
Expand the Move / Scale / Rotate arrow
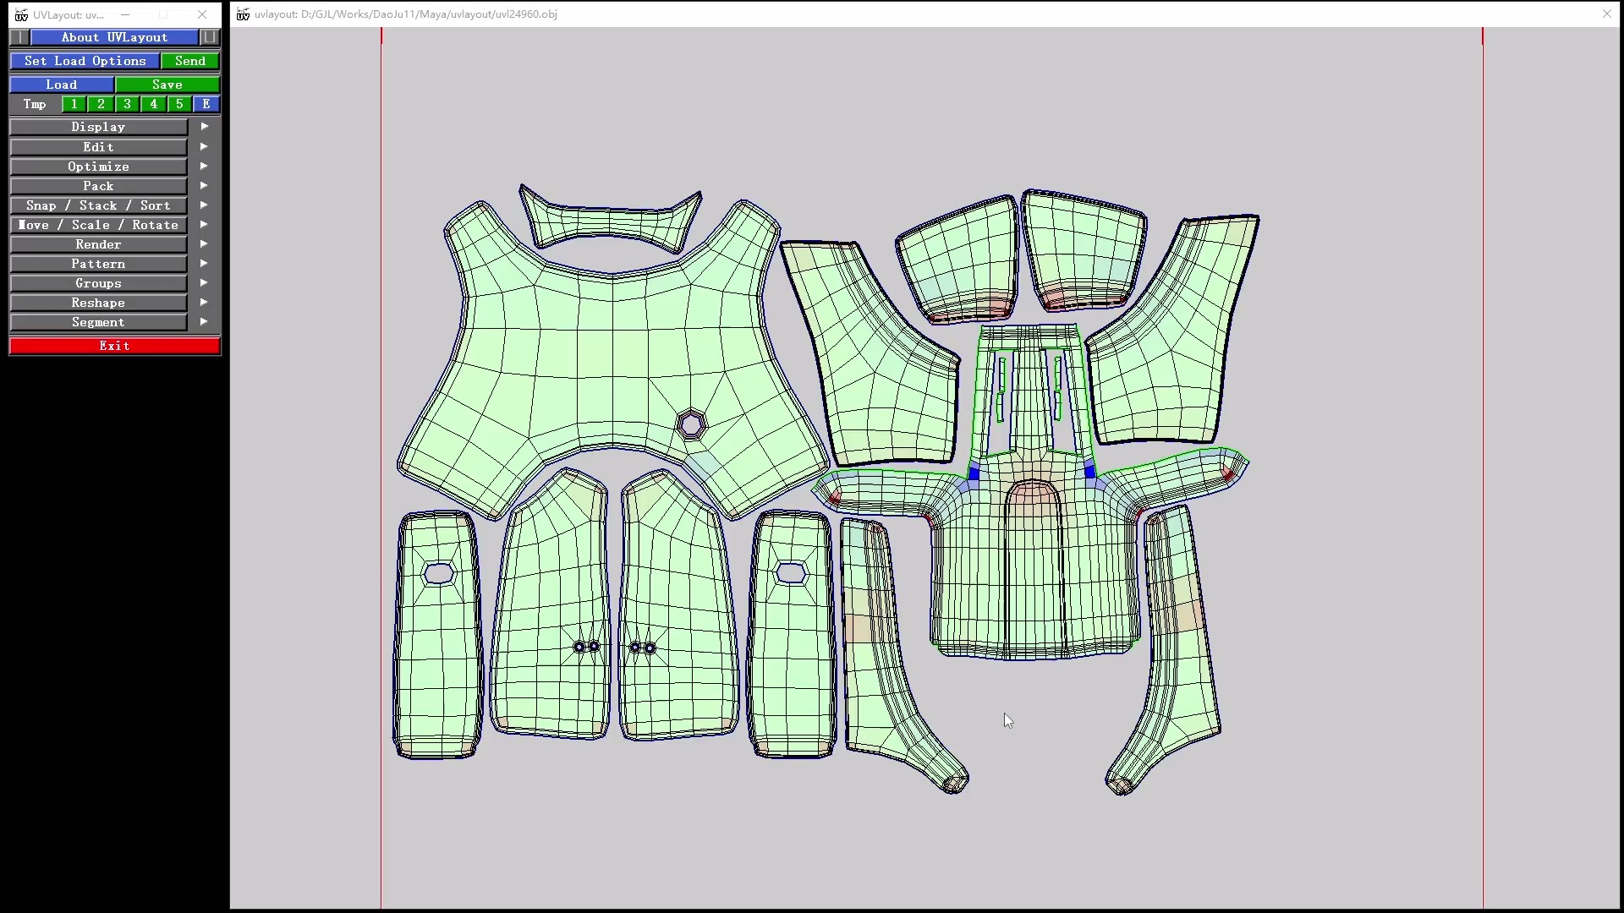click(204, 225)
